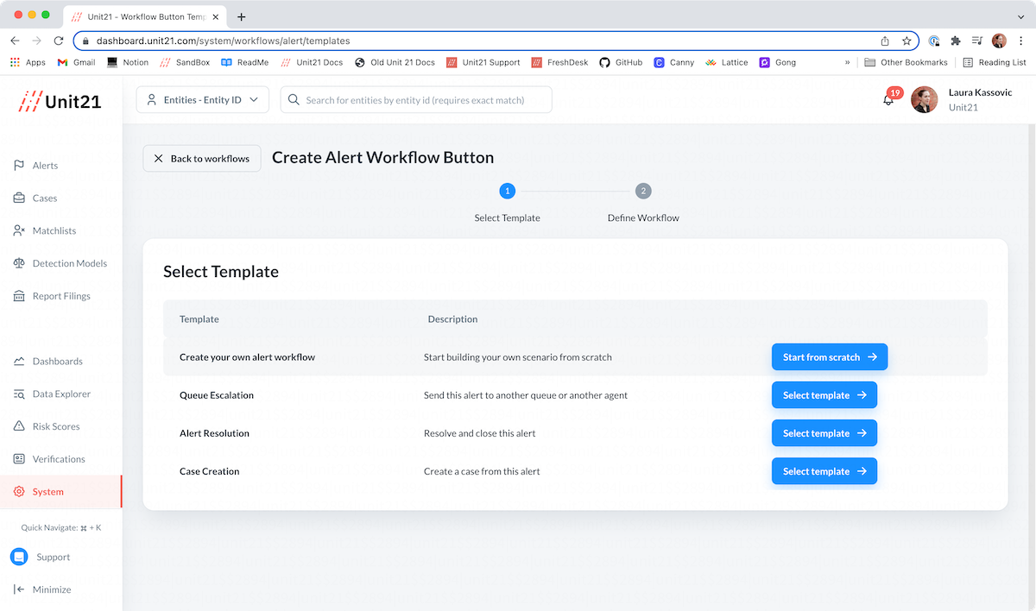Click 'Case Creation' template name
The height and width of the screenshot is (611, 1036).
(210, 471)
